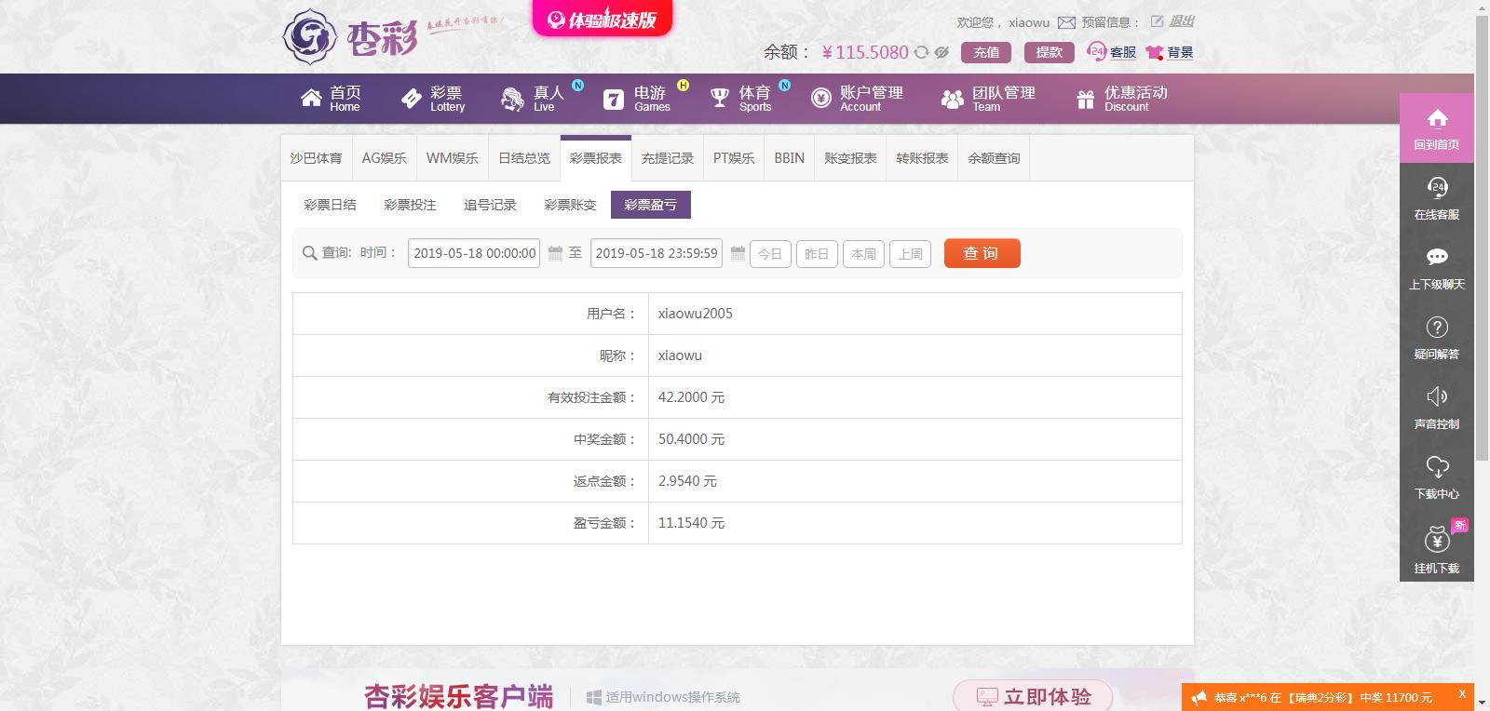Click the balance amount ¥115.5080
Viewport: 1490px width, 711px height.
[x=865, y=52]
